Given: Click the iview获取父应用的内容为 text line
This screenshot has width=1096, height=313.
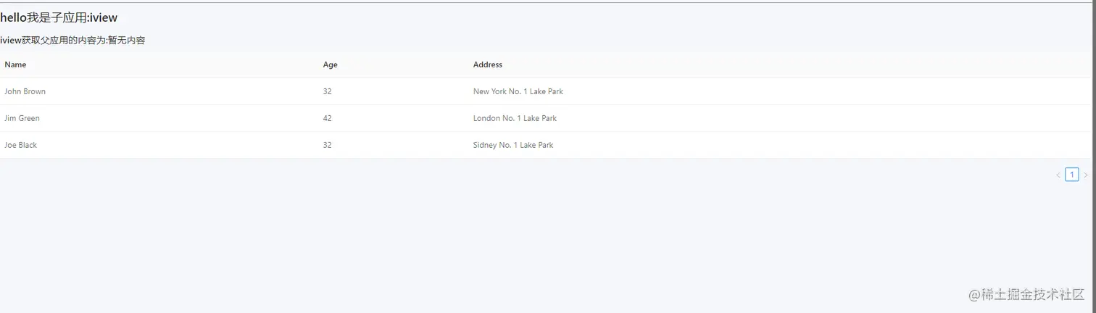Looking at the screenshot, I should coord(54,41).
